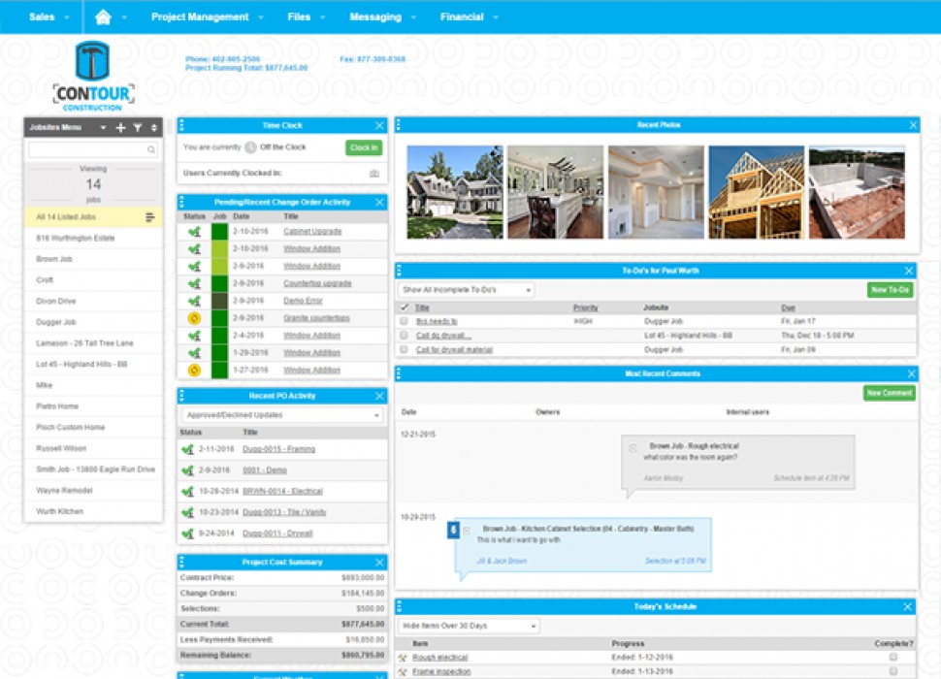The width and height of the screenshot is (941, 679).
Task: Expand the Approved/Declined Updates dropdown
Action: 282,415
